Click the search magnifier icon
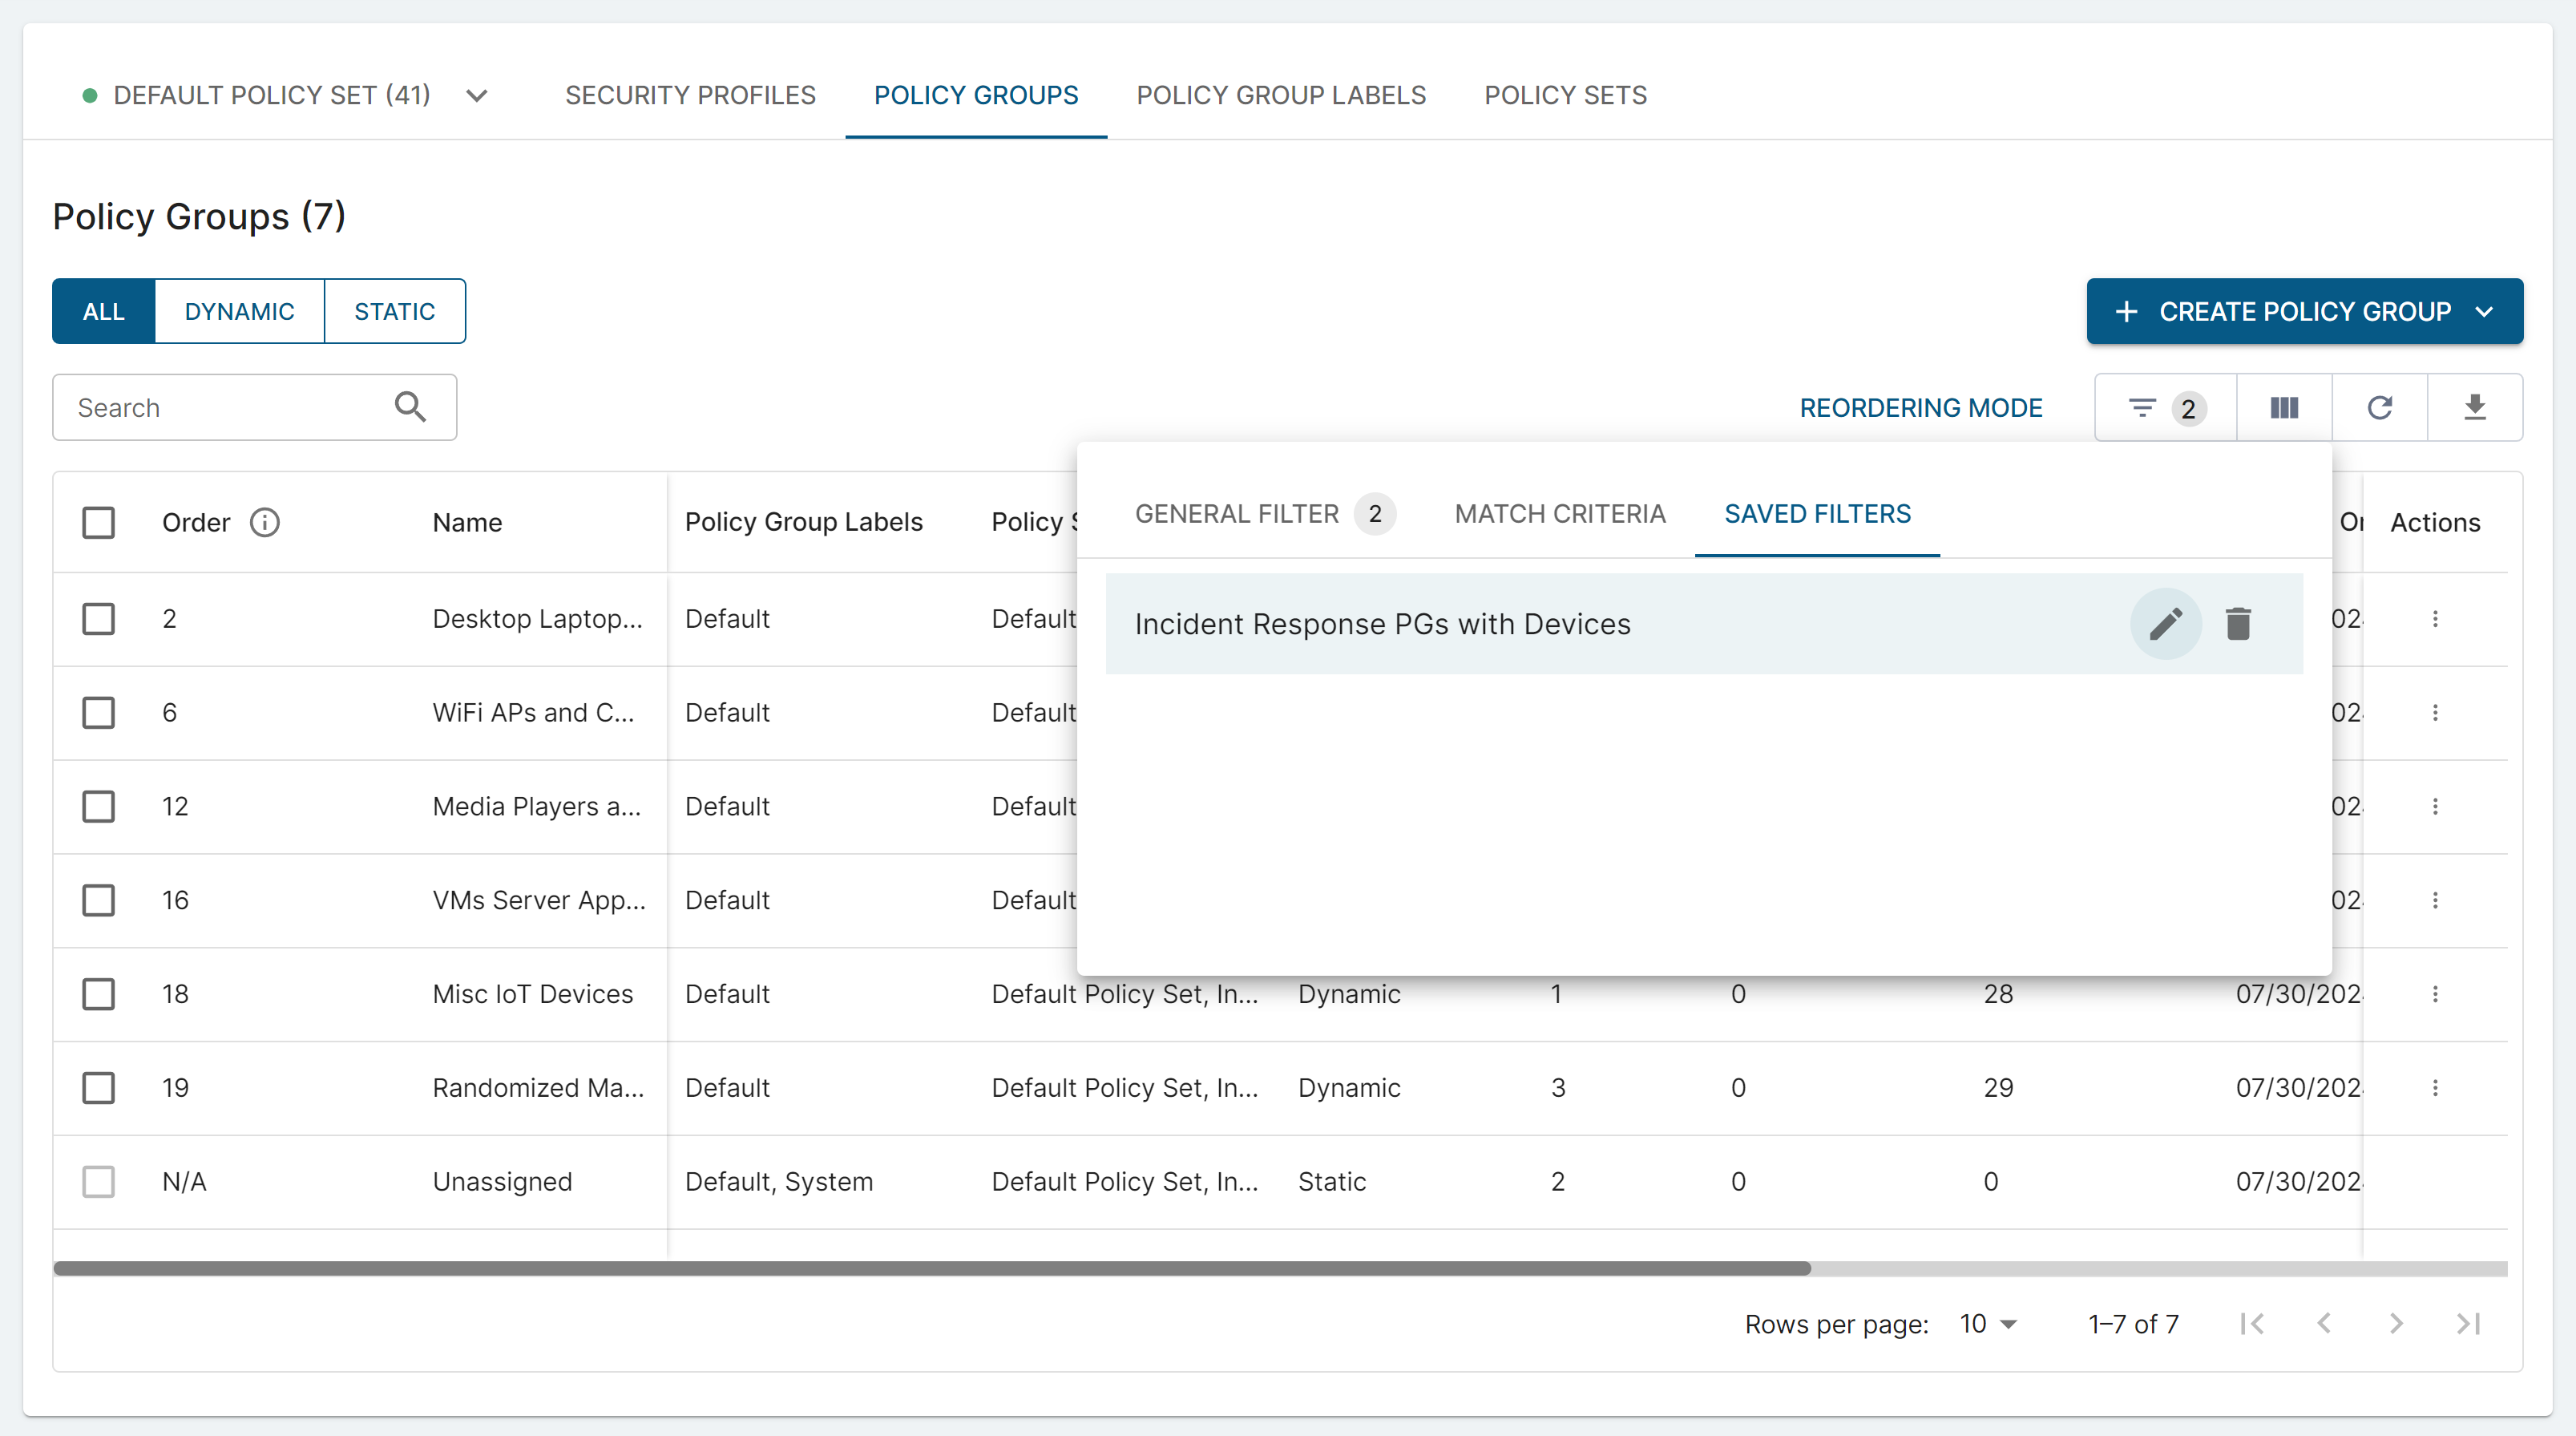This screenshot has width=2576, height=1436. pyautogui.click(x=410, y=407)
